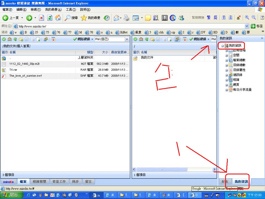This screenshot has width=265, height=199.
Task: Click the Mail toolbar icon
Action: point(116,18)
